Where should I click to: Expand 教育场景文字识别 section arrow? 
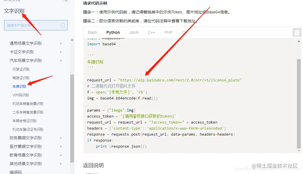tap(61, 155)
